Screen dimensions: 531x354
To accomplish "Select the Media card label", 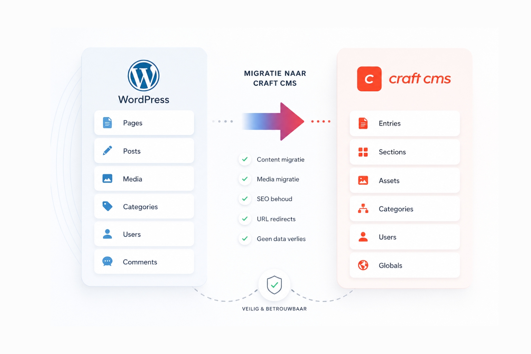I will click(132, 179).
